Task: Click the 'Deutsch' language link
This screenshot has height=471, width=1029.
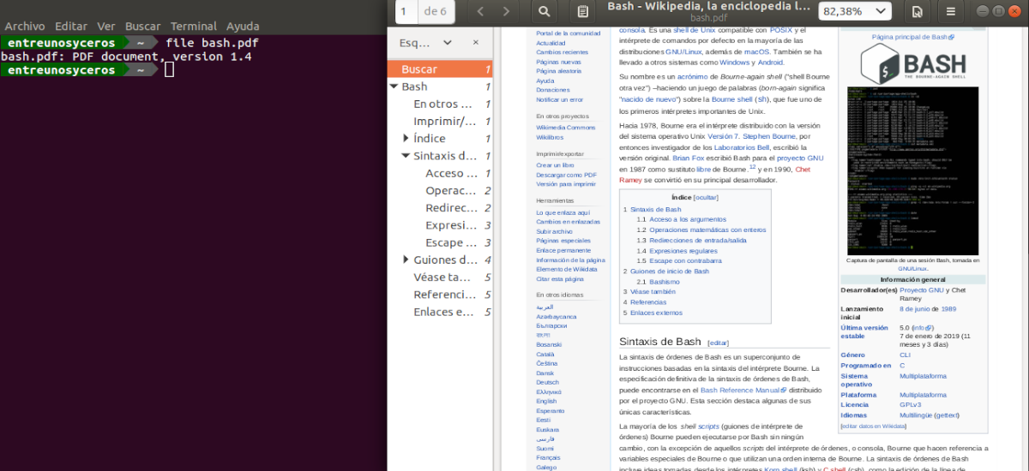Action: point(547,382)
